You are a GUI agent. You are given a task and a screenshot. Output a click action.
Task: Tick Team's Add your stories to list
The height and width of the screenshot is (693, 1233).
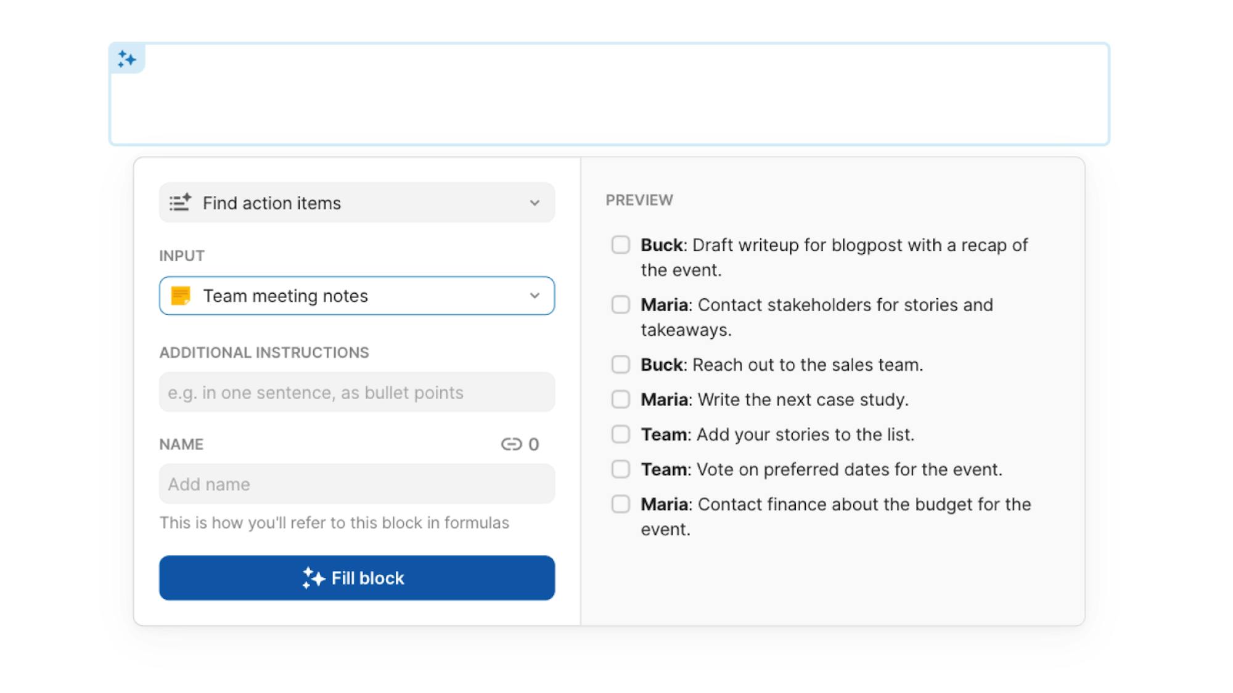pos(620,434)
